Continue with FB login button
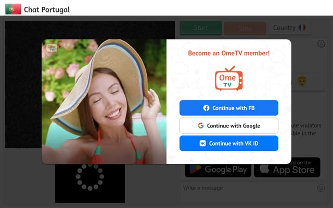 pyautogui.click(x=229, y=108)
